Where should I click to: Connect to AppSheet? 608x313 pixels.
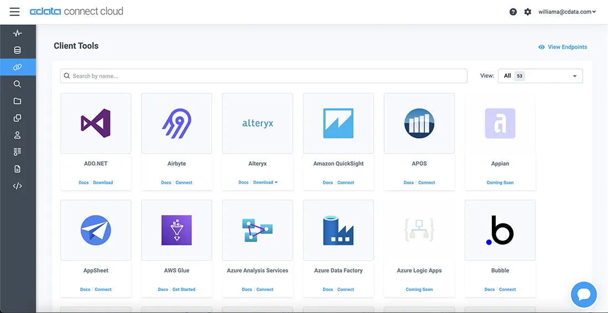[x=103, y=289]
